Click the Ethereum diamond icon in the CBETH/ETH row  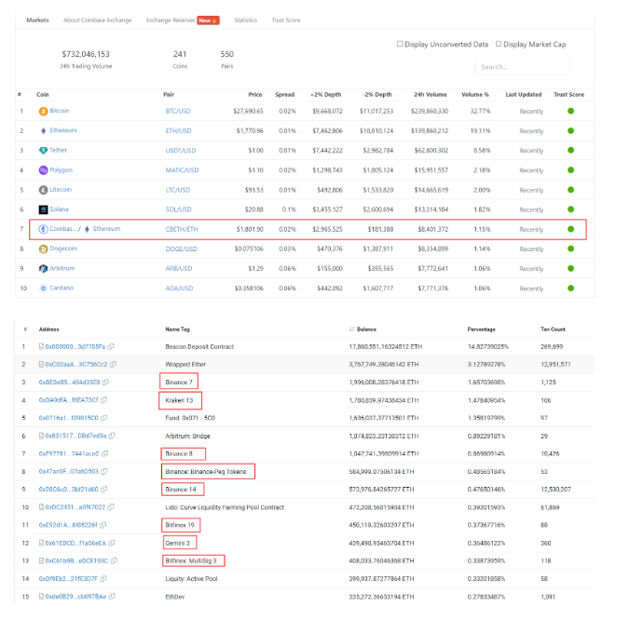(87, 229)
